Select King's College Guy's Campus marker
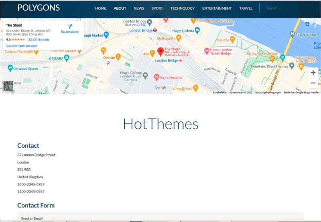This screenshot has height=222, width=321. [x=145, y=76]
